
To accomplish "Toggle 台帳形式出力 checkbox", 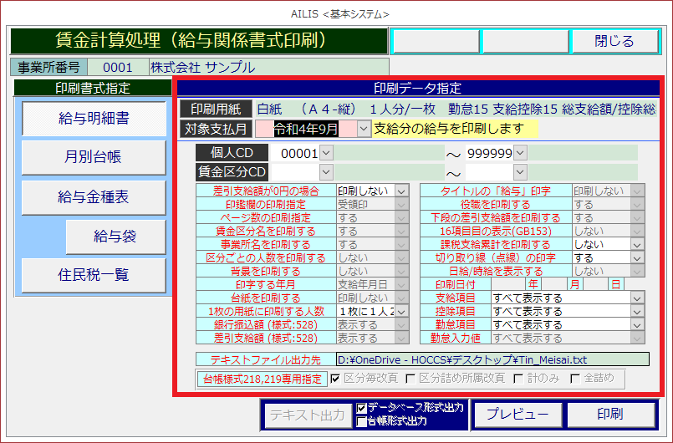I will (x=361, y=421).
